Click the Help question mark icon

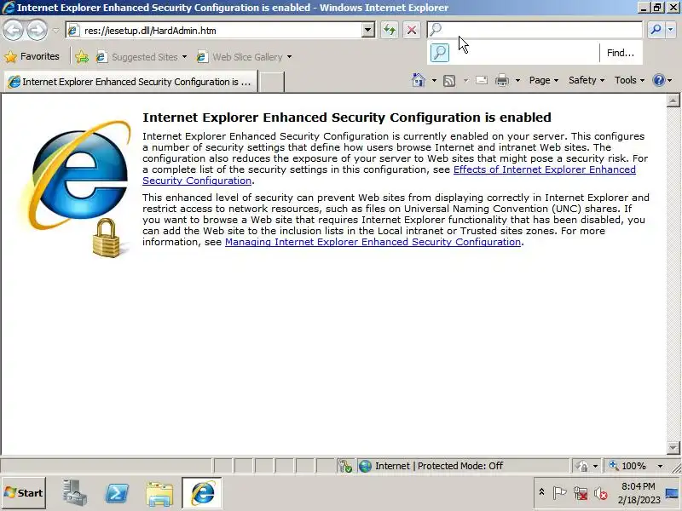coord(659,80)
